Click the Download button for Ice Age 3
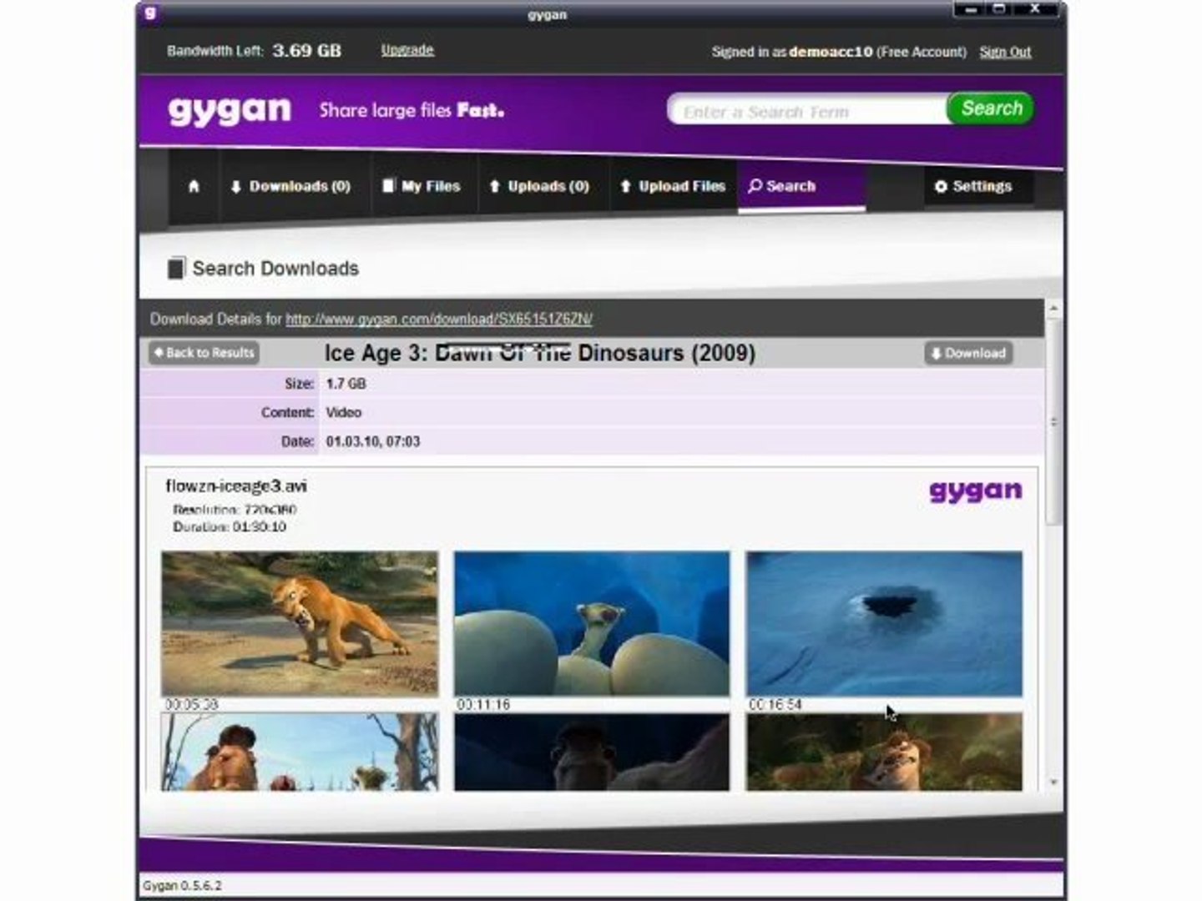The height and width of the screenshot is (901, 1202). tap(969, 353)
